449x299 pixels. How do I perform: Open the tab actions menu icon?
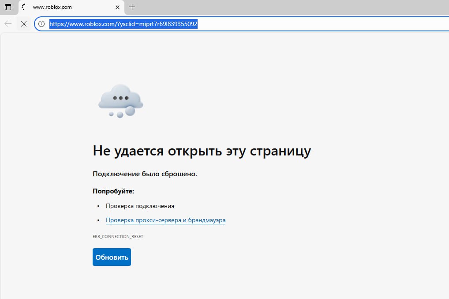pos(8,7)
